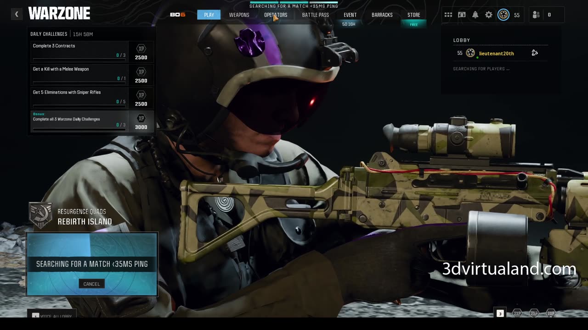The height and width of the screenshot is (330, 588).
Task: Click the player rank 55 in top bar
Action: click(517, 15)
